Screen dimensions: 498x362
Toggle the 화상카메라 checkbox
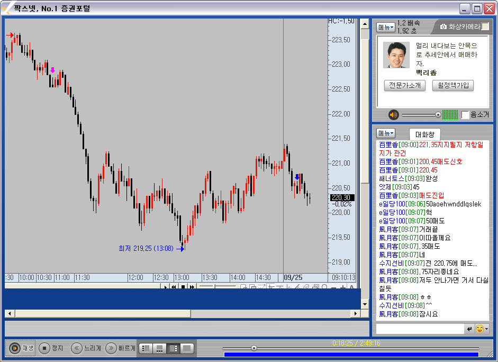coord(485,26)
